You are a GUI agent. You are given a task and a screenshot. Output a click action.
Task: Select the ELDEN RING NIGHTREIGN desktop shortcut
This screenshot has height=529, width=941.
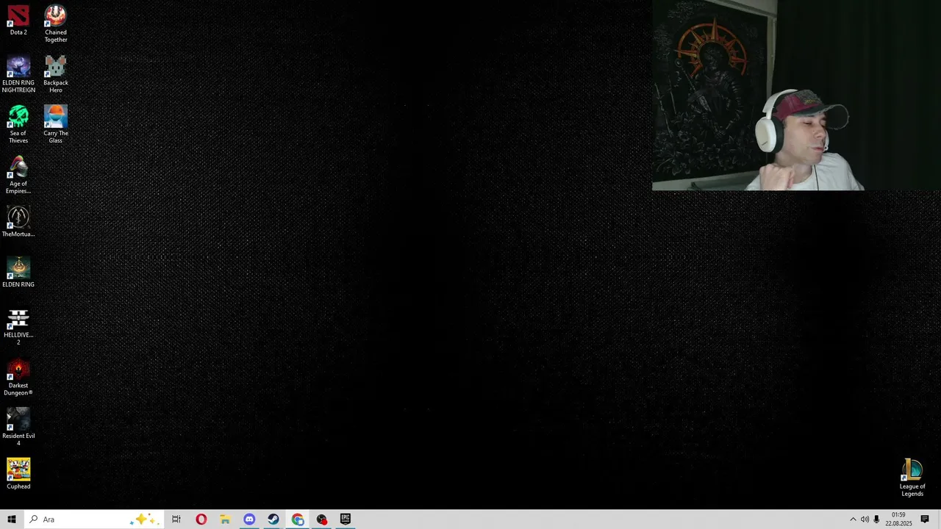[x=18, y=74]
